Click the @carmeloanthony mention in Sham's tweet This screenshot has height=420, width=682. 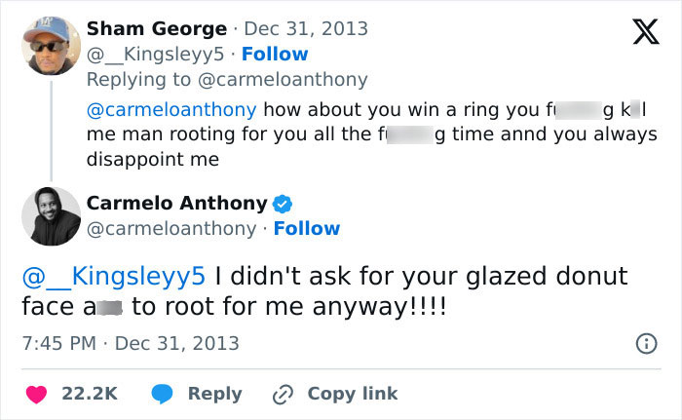coord(171,108)
